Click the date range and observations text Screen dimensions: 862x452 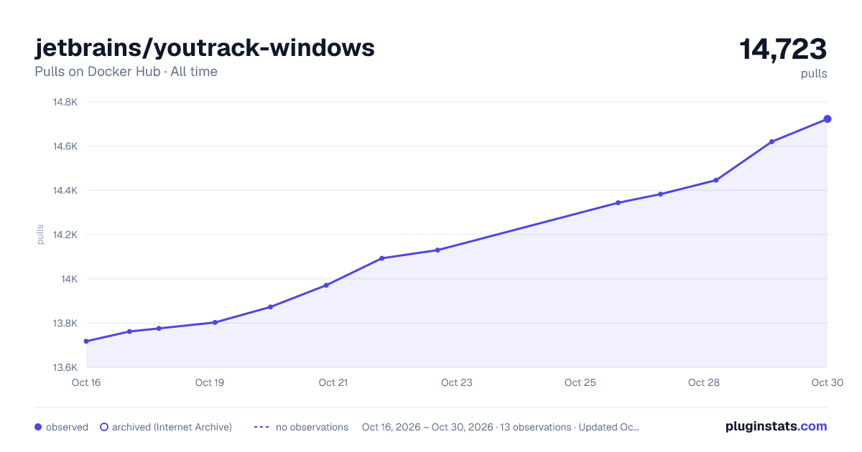501,427
